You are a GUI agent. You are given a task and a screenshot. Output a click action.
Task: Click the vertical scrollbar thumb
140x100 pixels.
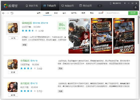point(139,29)
